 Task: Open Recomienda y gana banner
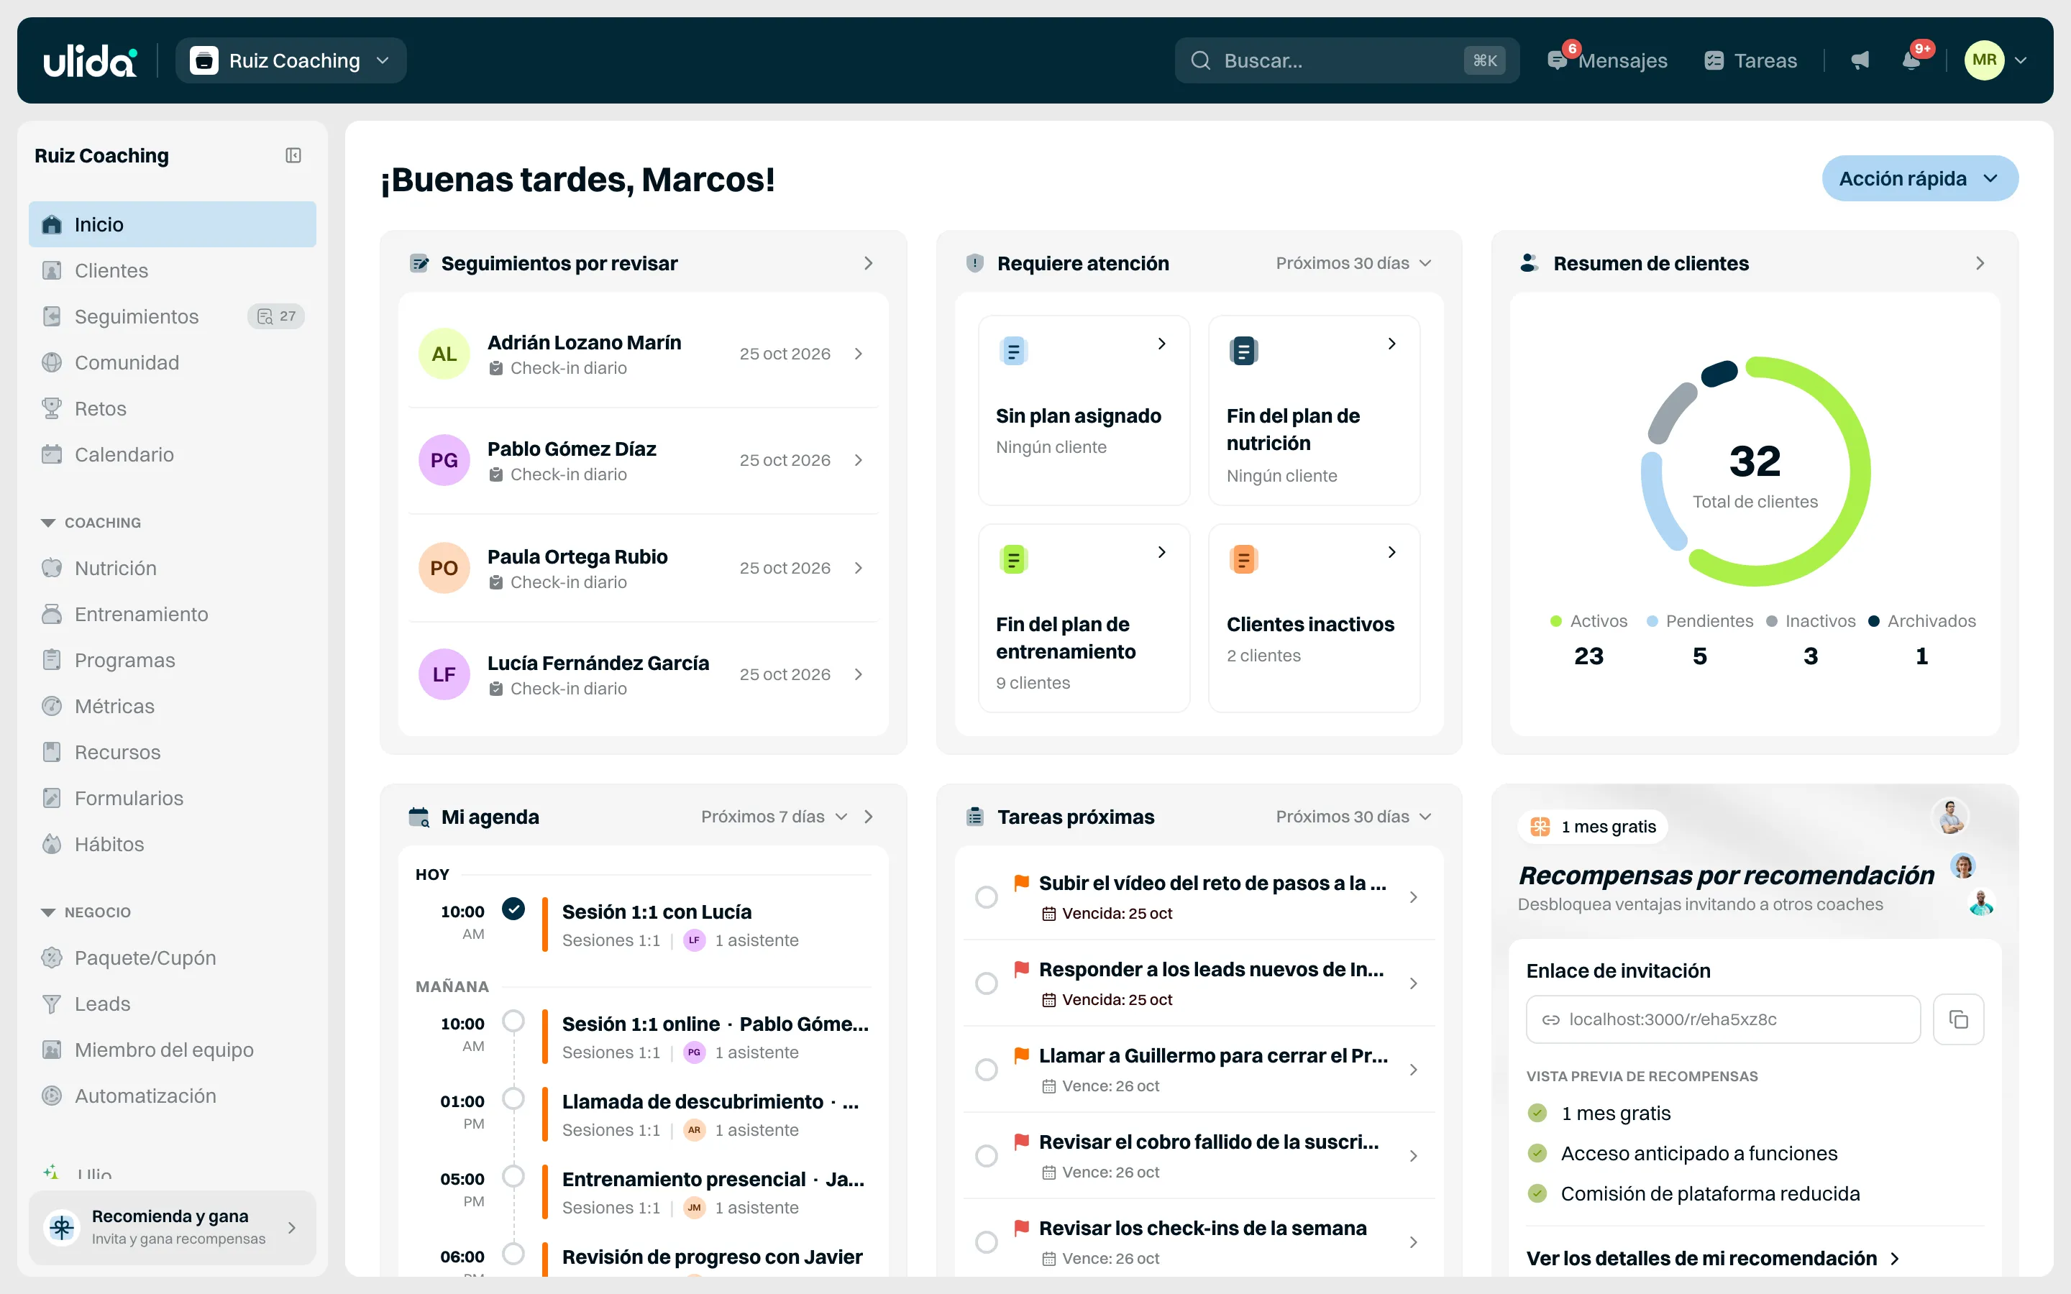172,1227
